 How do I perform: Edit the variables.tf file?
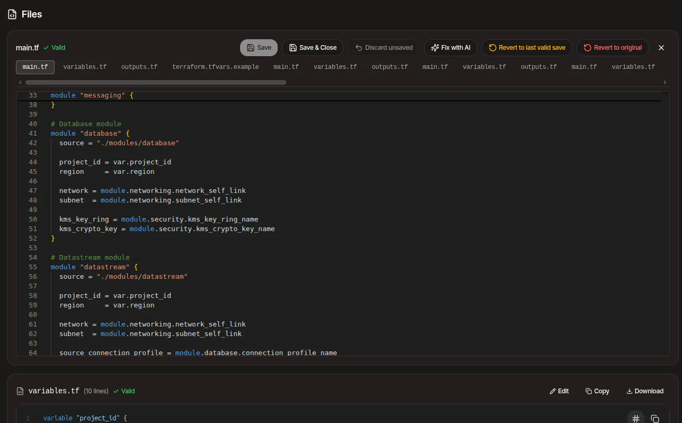[559, 391]
